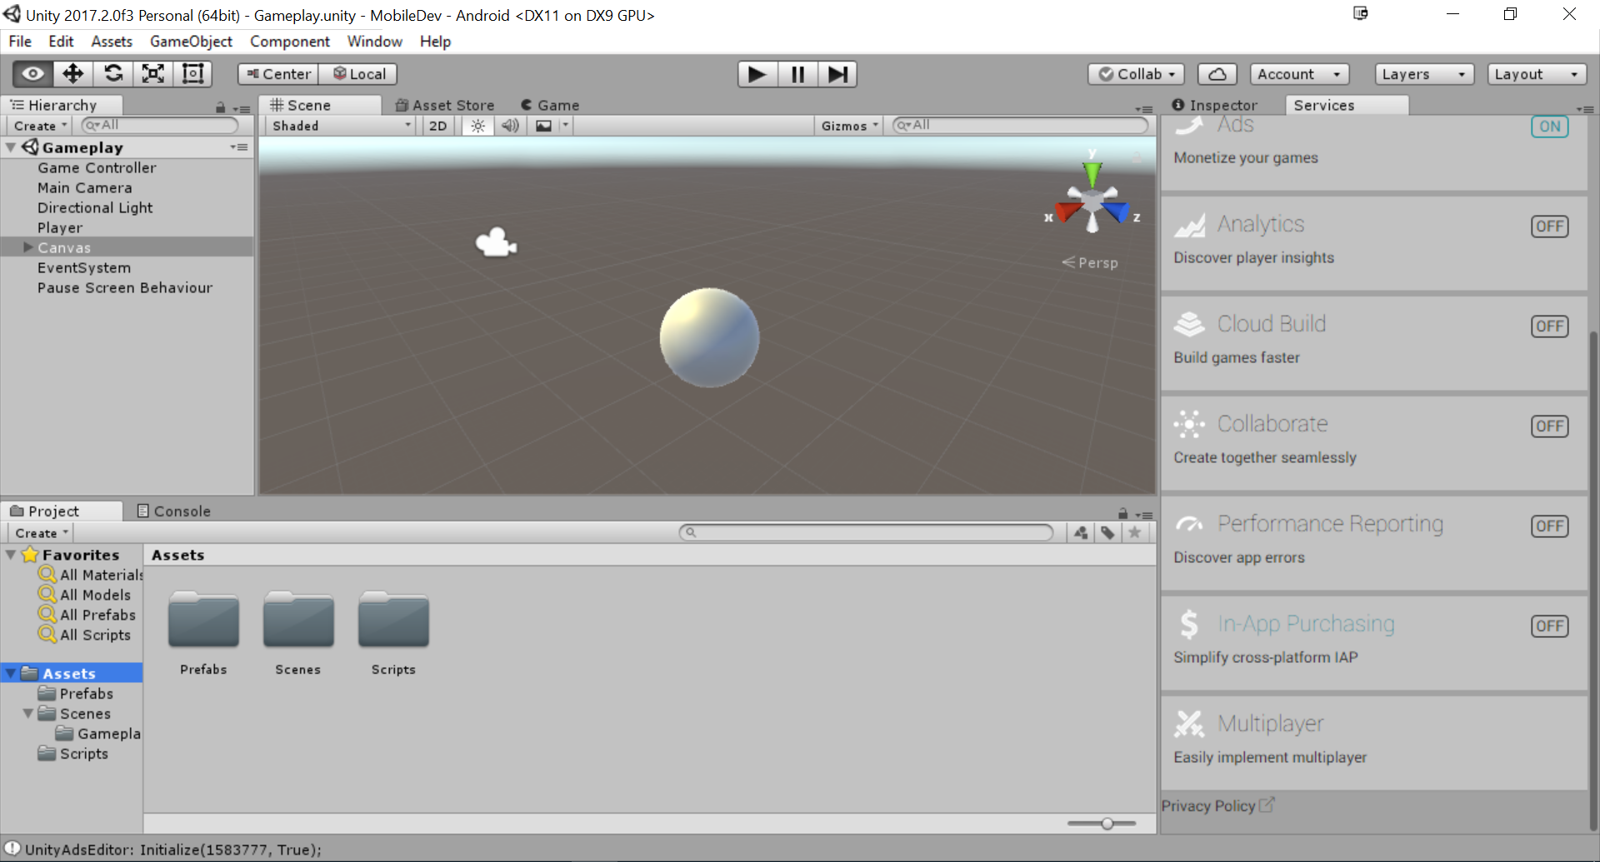1600x862 pixels.
Task: Toggle Cloud Build OFF switch
Action: tap(1549, 326)
